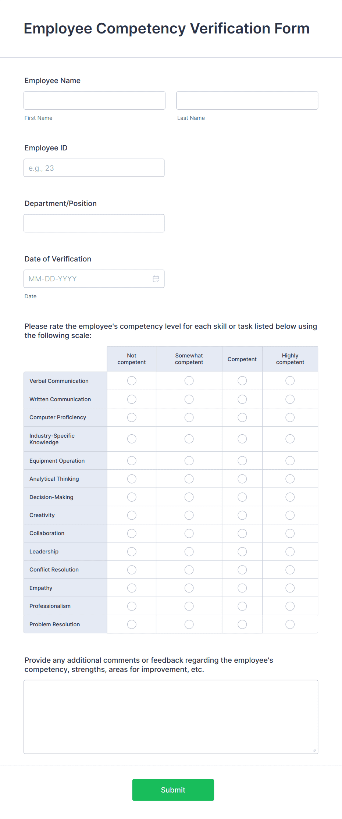The image size is (342, 819).
Task: Select Somewhat competent for Creativity
Action: pyautogui.click(x=189, y=515)
